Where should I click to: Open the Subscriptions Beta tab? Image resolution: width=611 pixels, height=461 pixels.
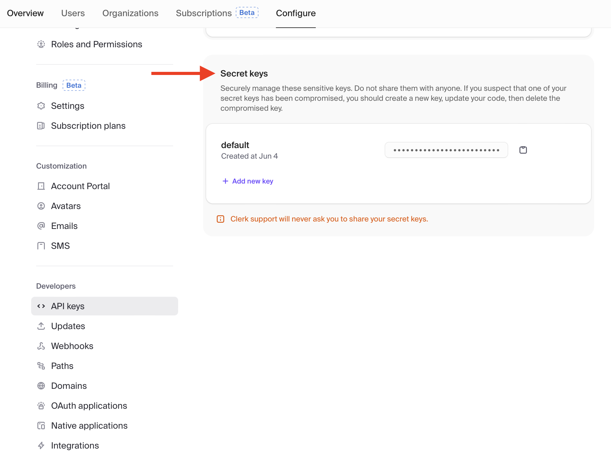pyautogui.click(x=217, y=13)
